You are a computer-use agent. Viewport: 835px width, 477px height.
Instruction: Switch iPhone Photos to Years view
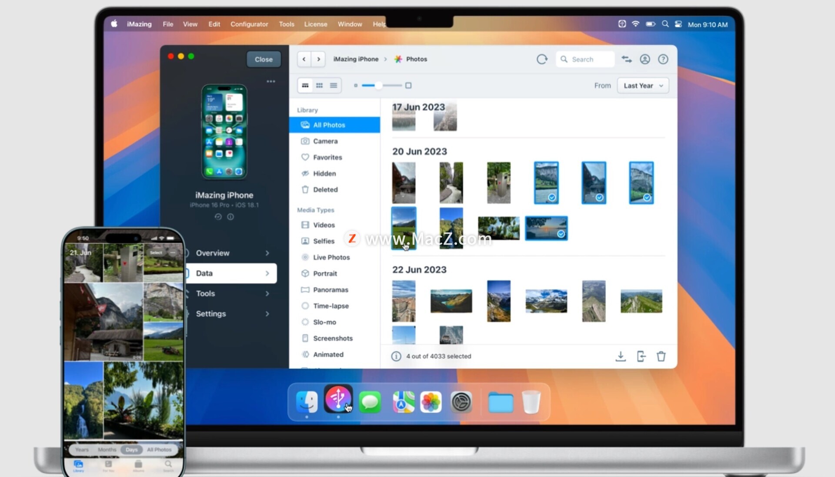tap(82, 450)
